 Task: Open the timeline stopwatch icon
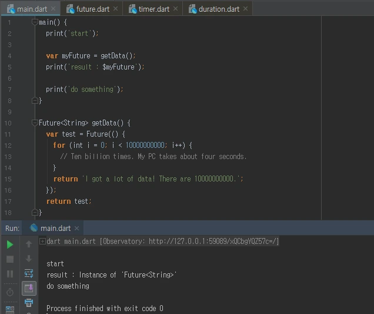click(10, 292)
